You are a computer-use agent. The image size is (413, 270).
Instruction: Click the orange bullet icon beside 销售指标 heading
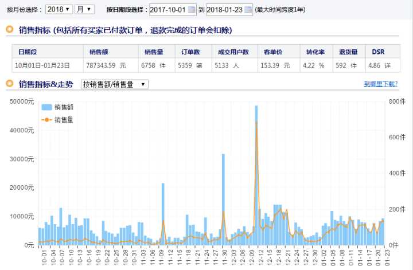(10, 30)
